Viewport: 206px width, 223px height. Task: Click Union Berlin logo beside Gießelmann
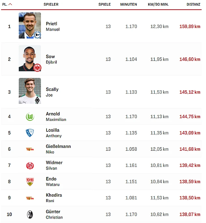pyautogui.click(x=30, y=149)
